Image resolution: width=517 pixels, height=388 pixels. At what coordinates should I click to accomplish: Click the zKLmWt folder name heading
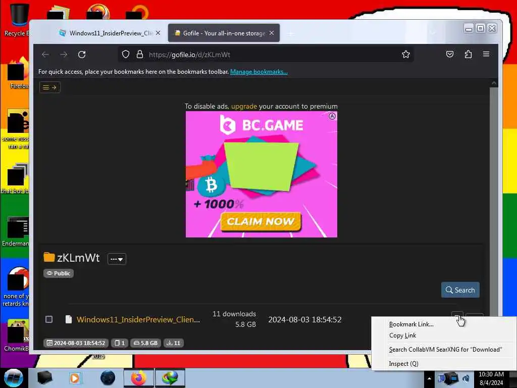pos(78,258)
